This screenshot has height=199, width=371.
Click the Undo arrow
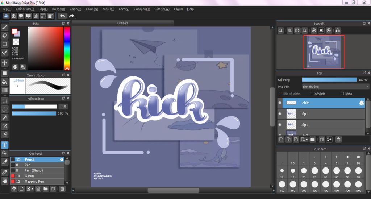(62, 16)
